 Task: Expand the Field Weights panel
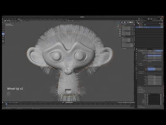coord(150,90)
